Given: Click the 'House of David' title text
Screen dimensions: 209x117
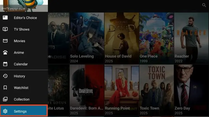Looking at the screenshot, I should point(118,56).
